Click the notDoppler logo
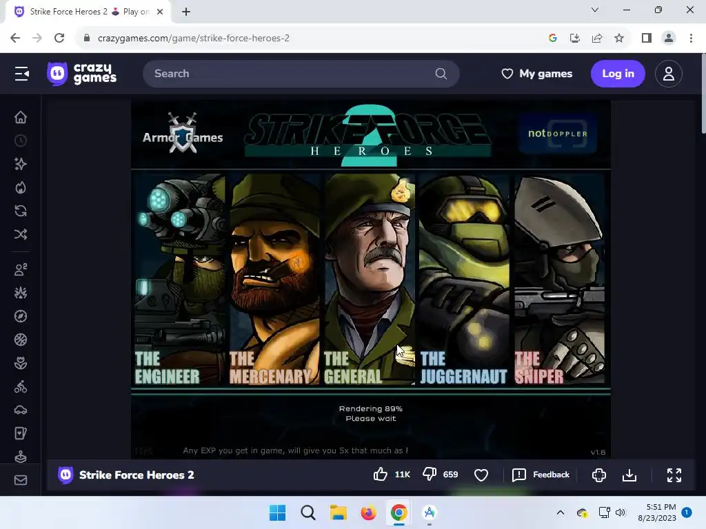Viewport: 706px width, 529px height. (x=558, y=134)
